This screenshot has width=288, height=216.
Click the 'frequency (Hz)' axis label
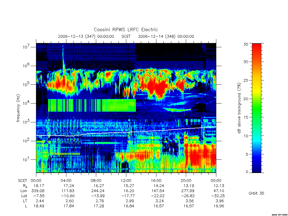(x=18, y=108)
